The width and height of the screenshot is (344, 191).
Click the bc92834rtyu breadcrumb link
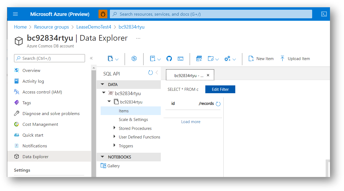[131, 27]
